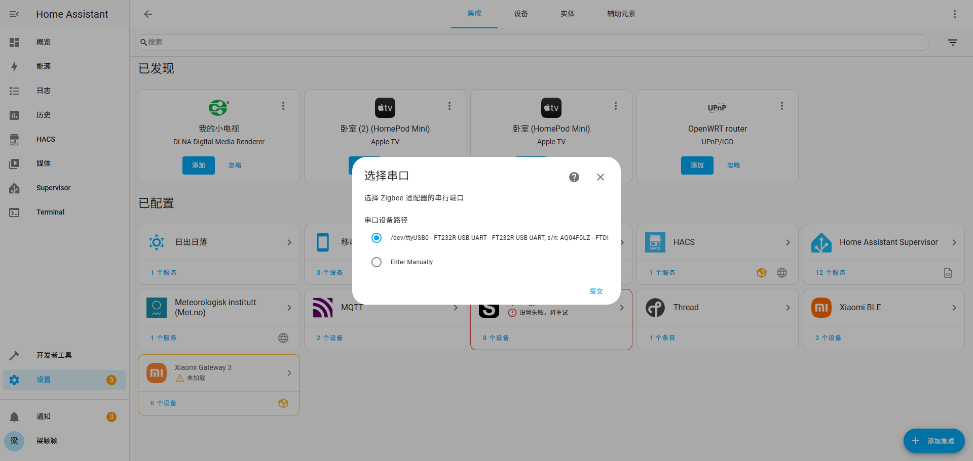Screen dimensions: 973x461
Task: Open the 能源 (Energy) dashboard icon
Action: [14, 66]
